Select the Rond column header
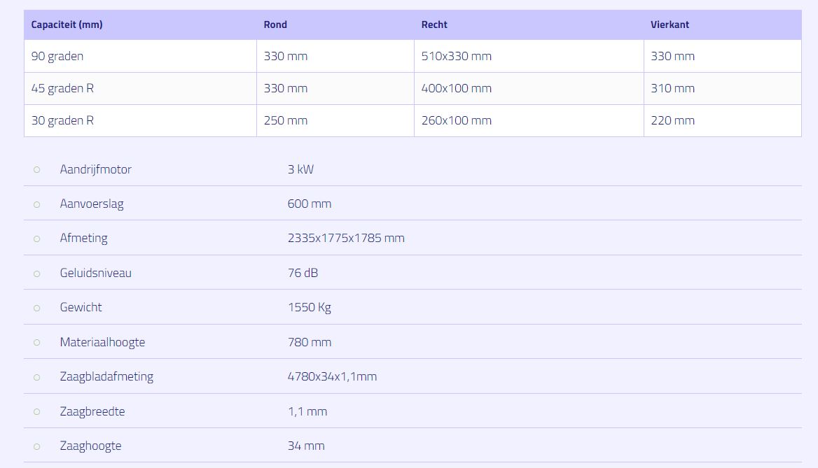 275,24
